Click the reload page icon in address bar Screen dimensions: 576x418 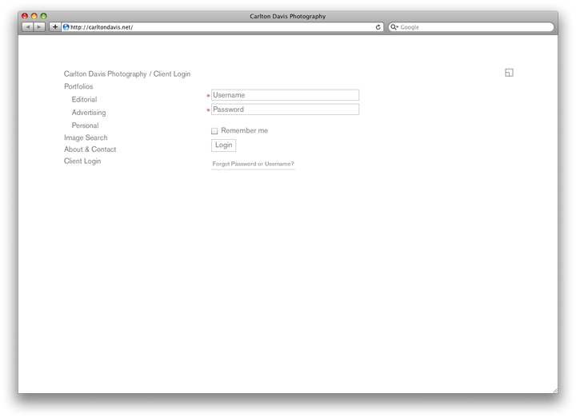[x=378, y=27]
